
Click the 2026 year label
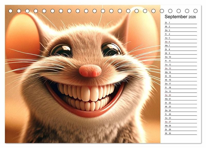[192, 17]
